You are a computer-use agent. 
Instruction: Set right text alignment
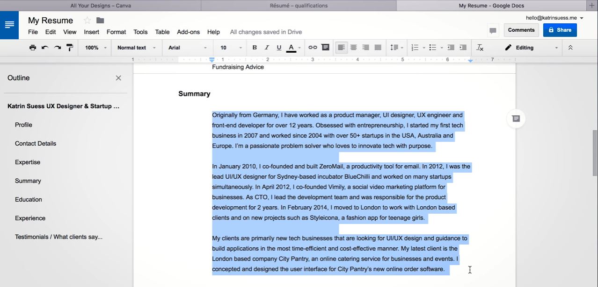pos(366,48)
